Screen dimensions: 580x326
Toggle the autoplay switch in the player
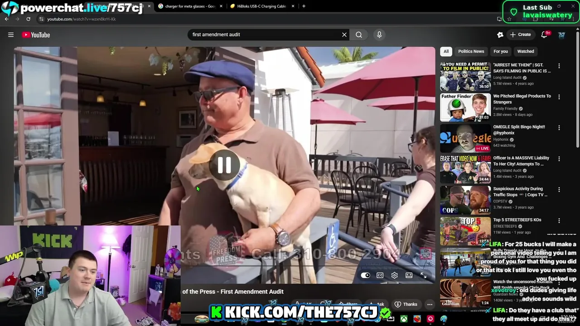coord(365,275)
